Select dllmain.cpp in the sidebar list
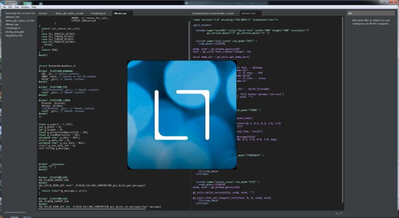Image resolution: width=399 pixels, height=218 pixels. (x=12, y=25)
